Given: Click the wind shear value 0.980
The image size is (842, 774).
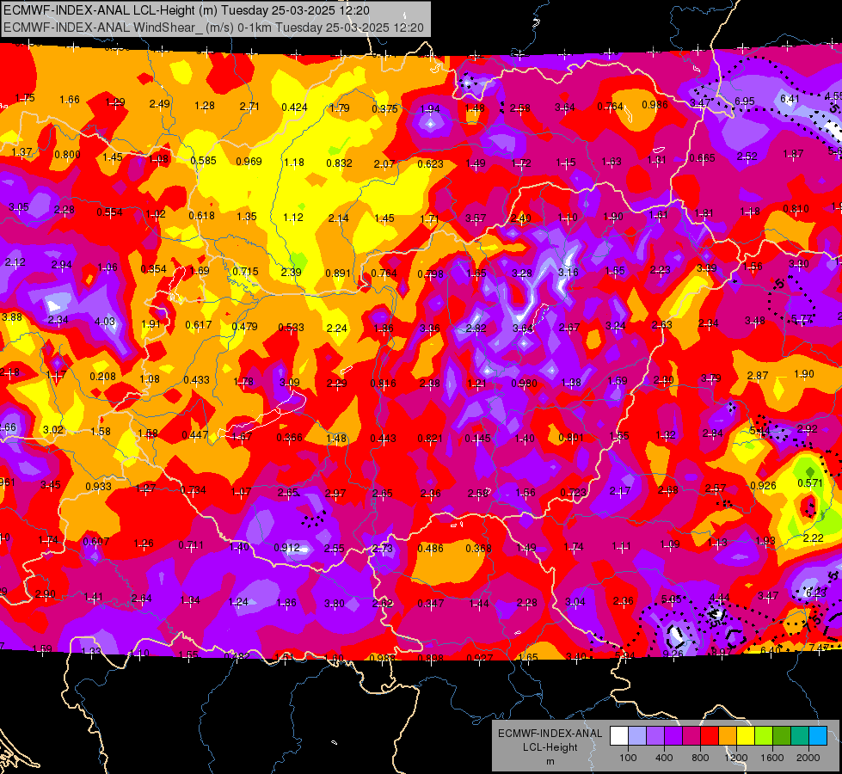Looking at the screenshot, I should pyautogui.click(x=524, y=383).
